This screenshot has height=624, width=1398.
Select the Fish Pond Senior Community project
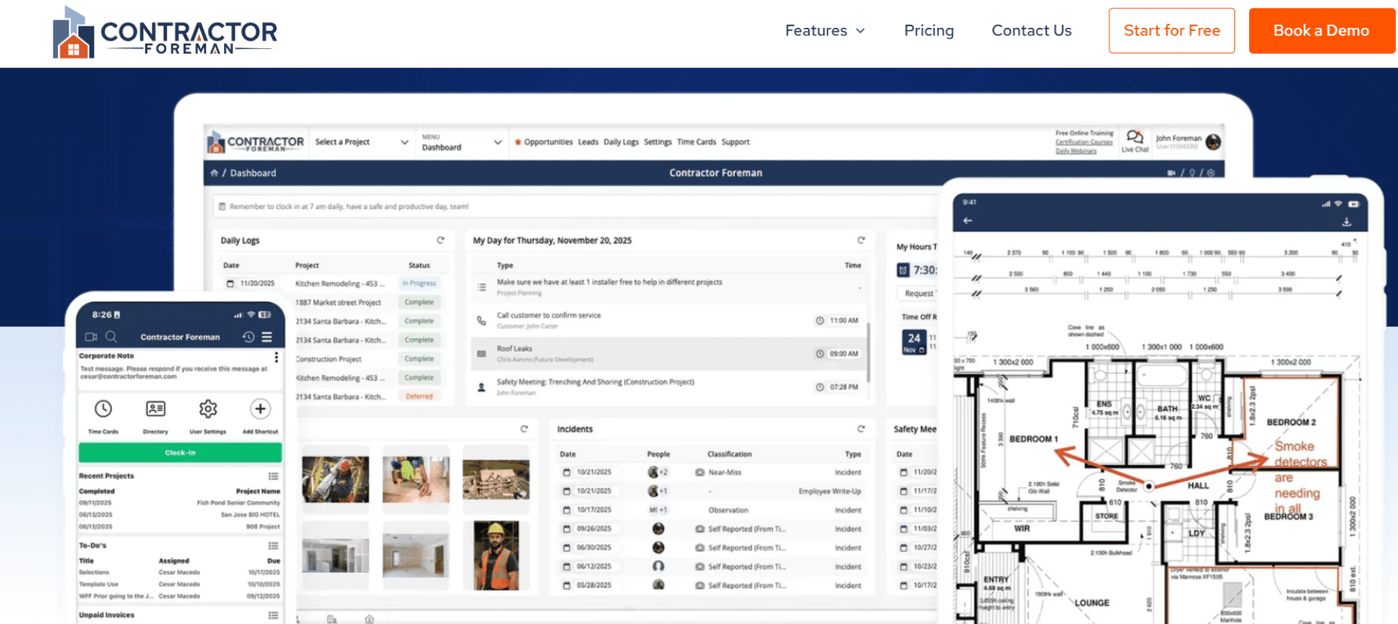(x=238, y=503)
